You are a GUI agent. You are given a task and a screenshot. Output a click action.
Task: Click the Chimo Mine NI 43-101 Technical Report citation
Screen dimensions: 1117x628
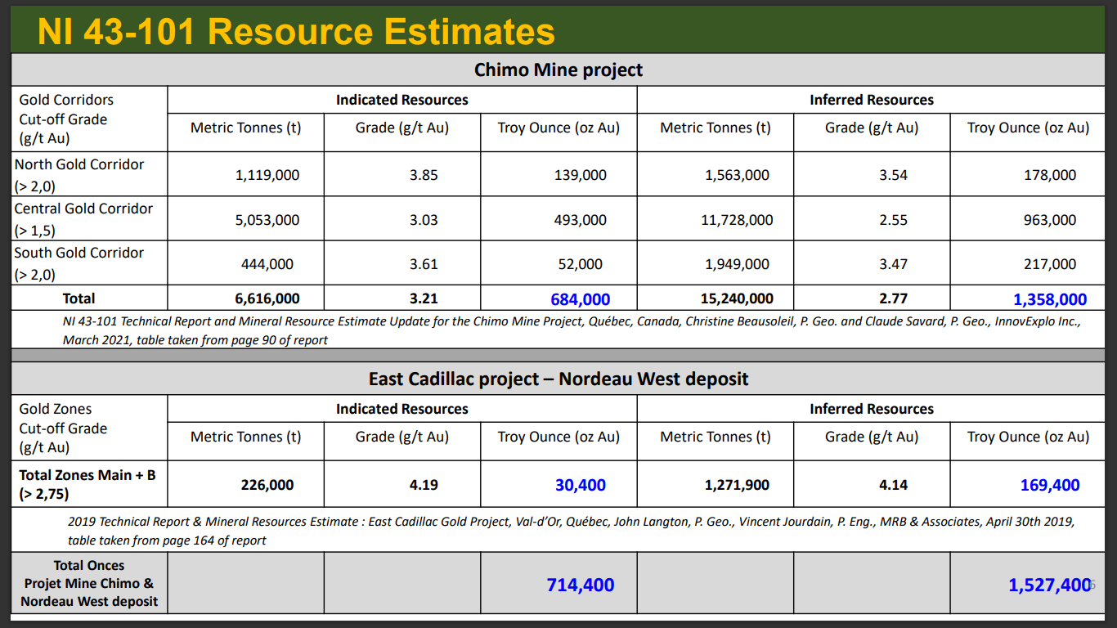(x=572, y=330)
